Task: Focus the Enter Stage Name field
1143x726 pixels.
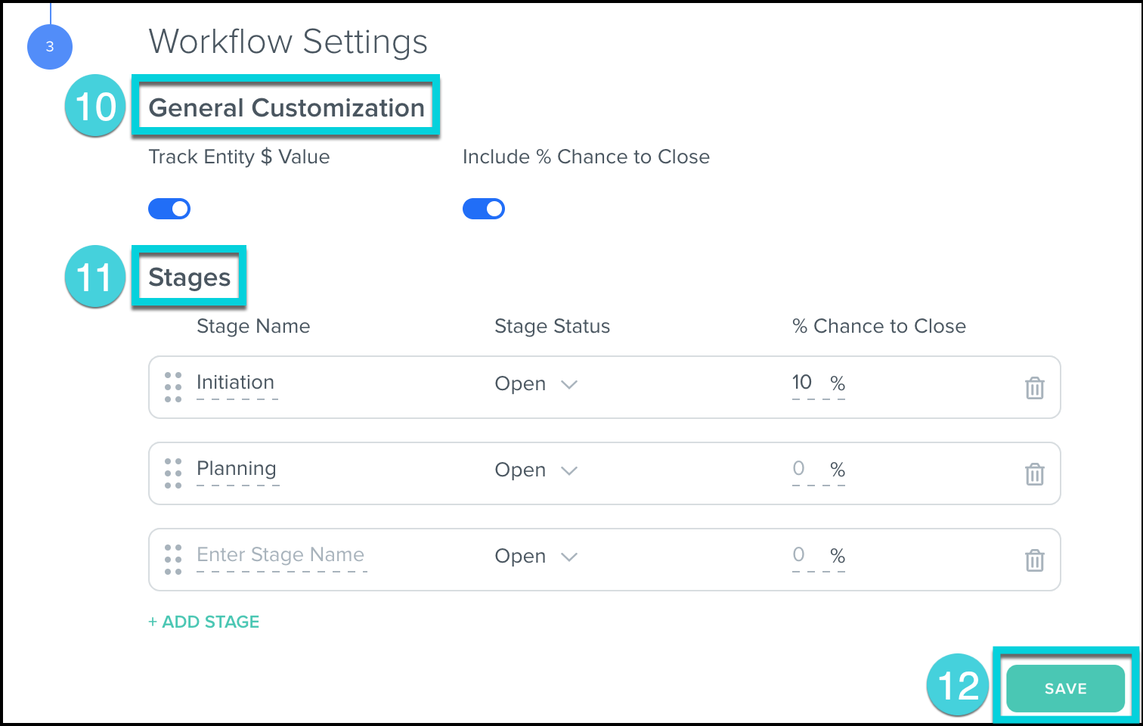Action: tap(281, 555)
